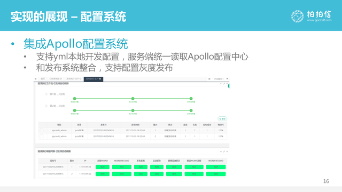342x192 pixels.
Task: Tick checkbox of row with time 14:53:04
Action: 42,137
